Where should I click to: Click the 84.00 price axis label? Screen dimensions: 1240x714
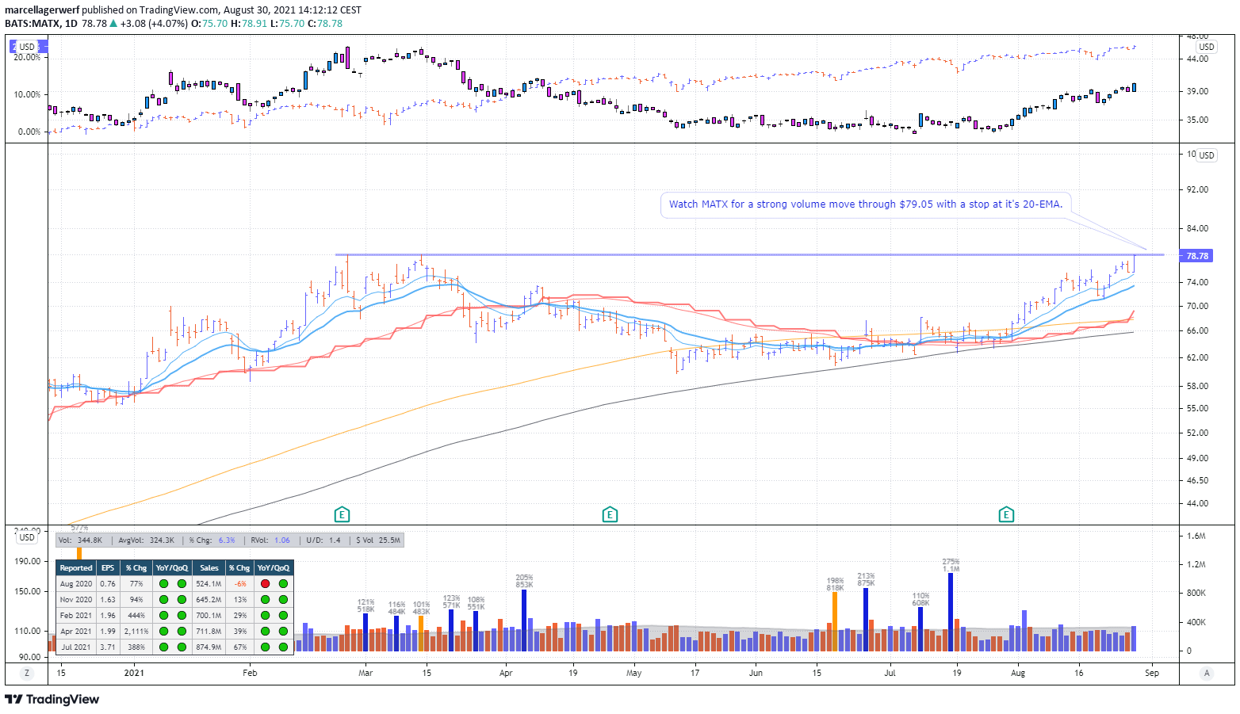pos(1197,229)
